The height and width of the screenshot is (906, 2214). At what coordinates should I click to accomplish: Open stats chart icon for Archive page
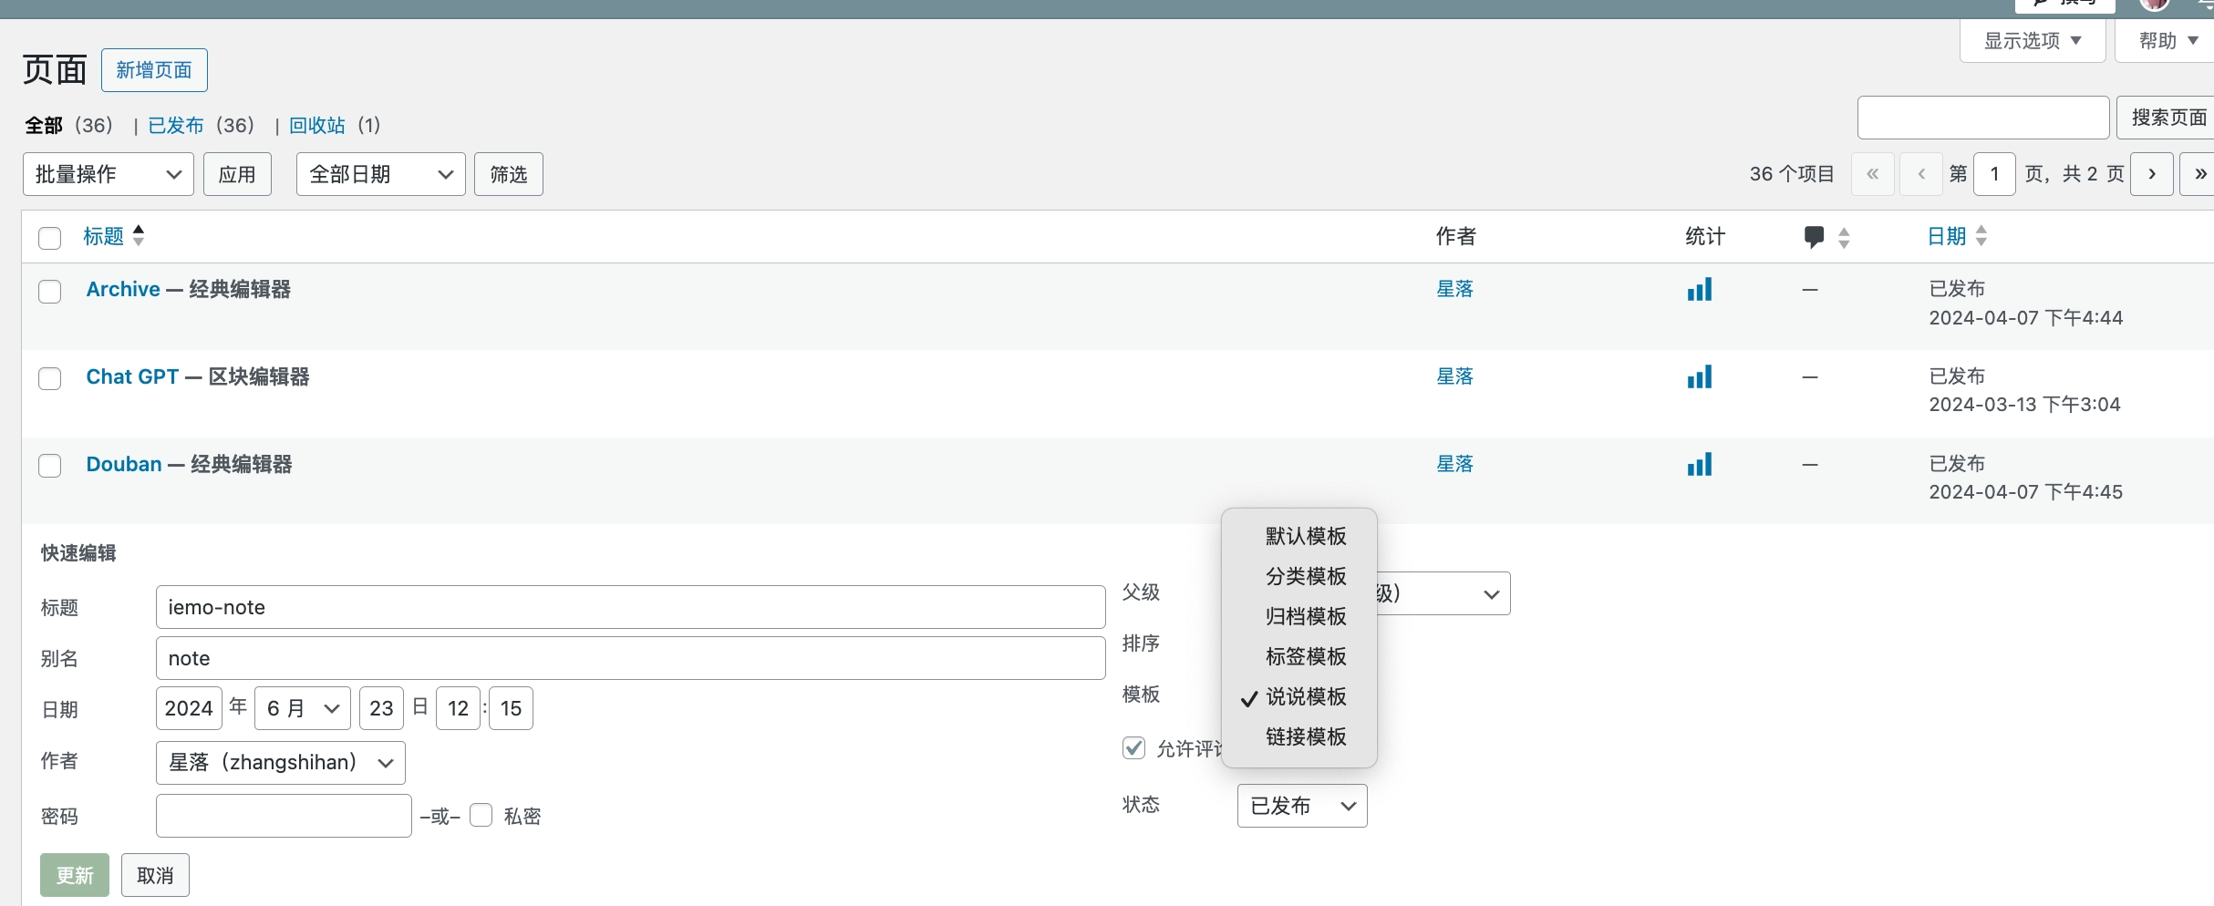1699,290
